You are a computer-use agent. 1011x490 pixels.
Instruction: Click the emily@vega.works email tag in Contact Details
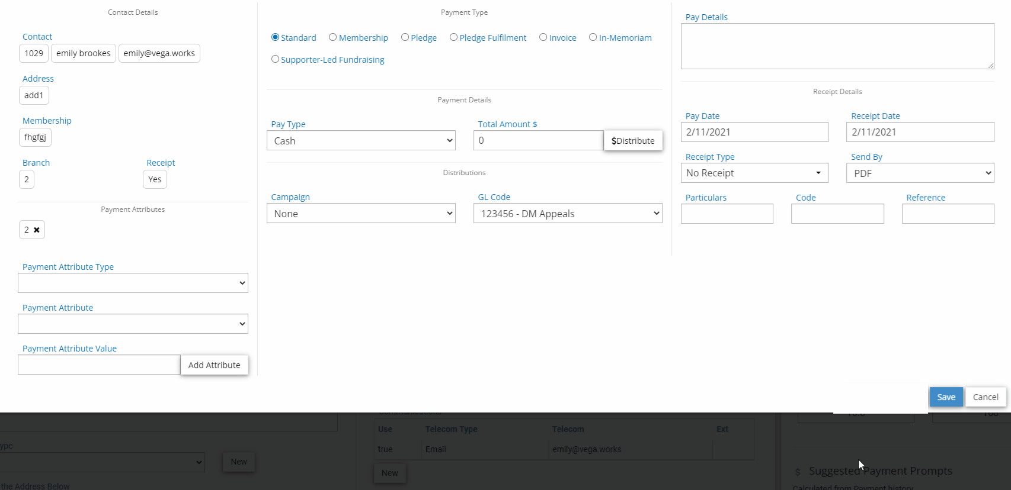point(159,53)
